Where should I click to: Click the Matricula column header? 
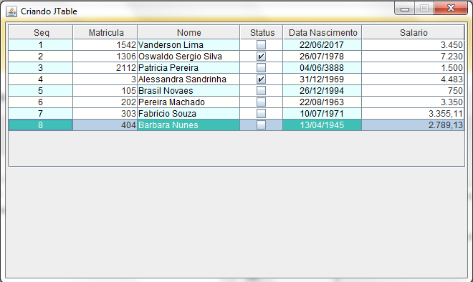[105, 32]
